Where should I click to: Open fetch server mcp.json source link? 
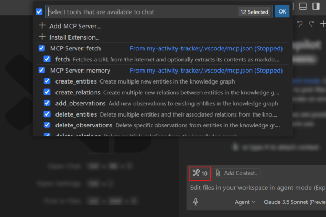206,48
